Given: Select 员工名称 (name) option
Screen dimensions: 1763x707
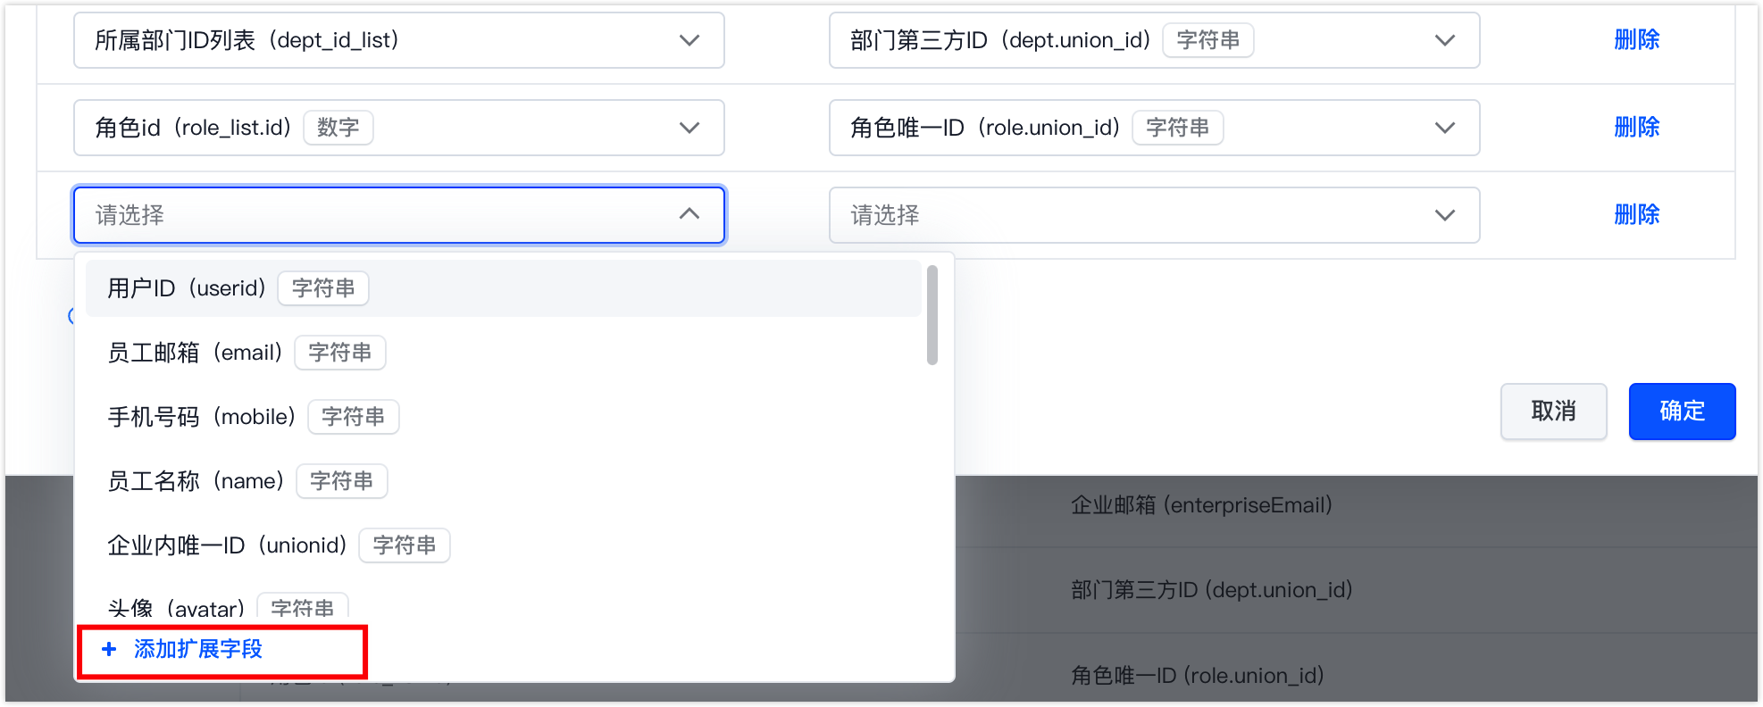Looking at the screenshot, I should click(x=504, y=481).
